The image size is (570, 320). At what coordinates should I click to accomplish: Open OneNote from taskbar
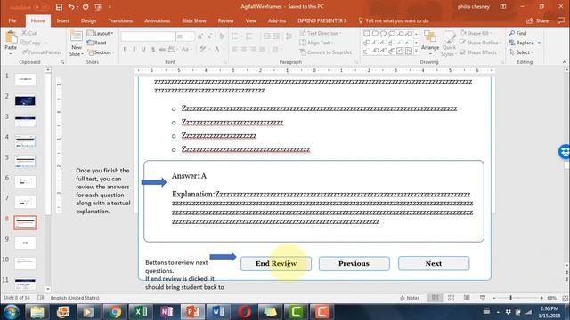pyautogui.click(x=167, y=312)
